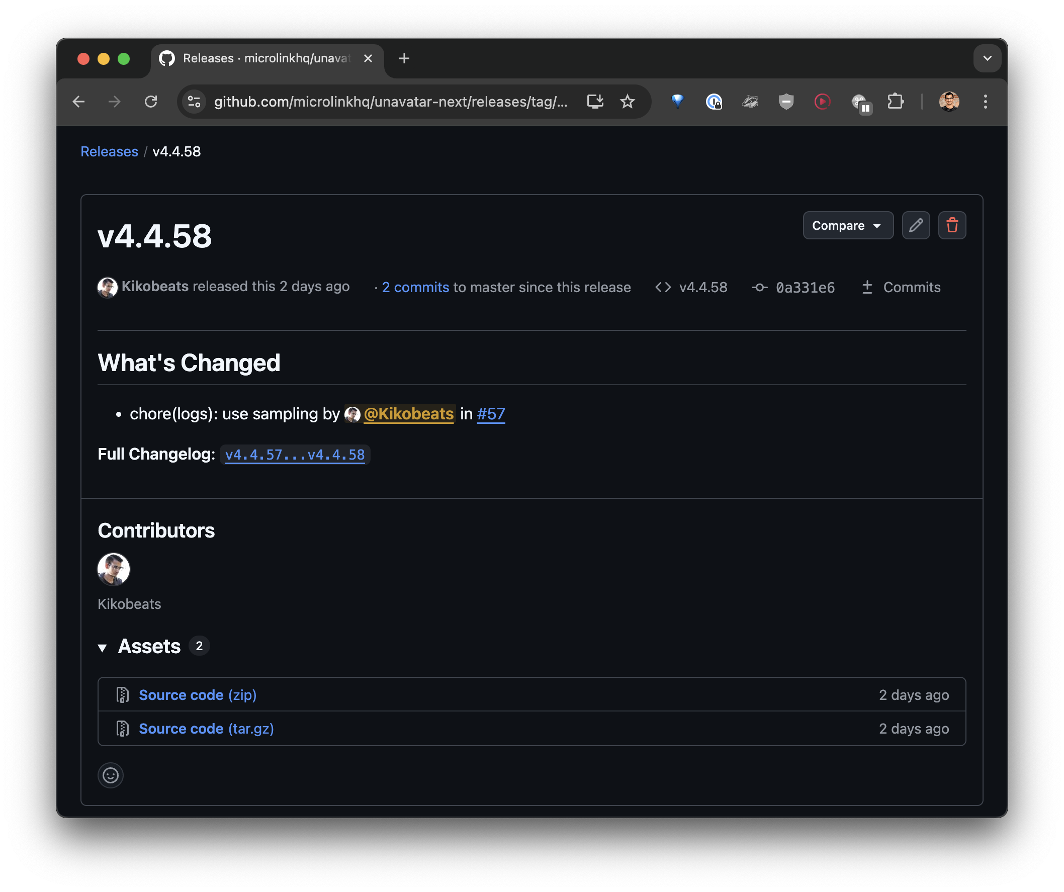The height and width of the screenshot is (892, 1064).
Task: Open the browser extensions puzzle icon
Action: pyautogui.click(x=895, y=102)
